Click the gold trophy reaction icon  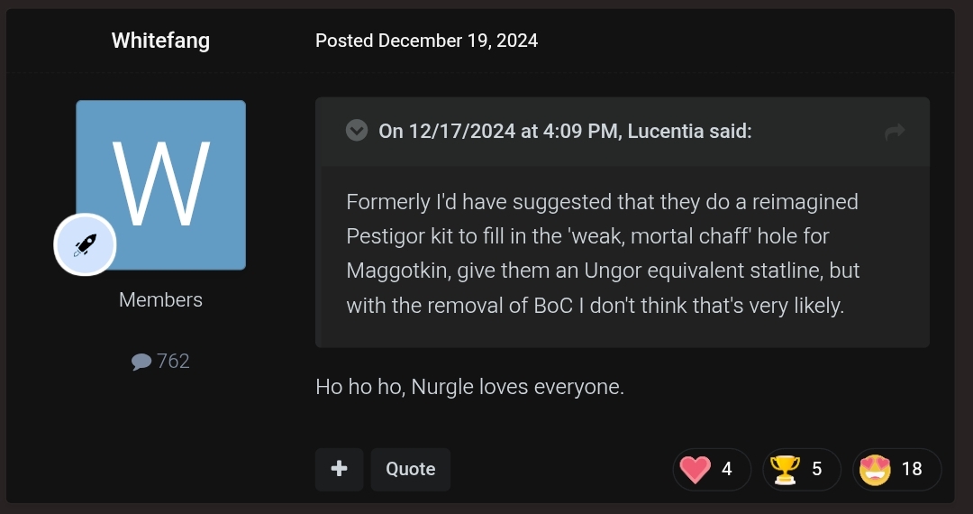[785, 469]
